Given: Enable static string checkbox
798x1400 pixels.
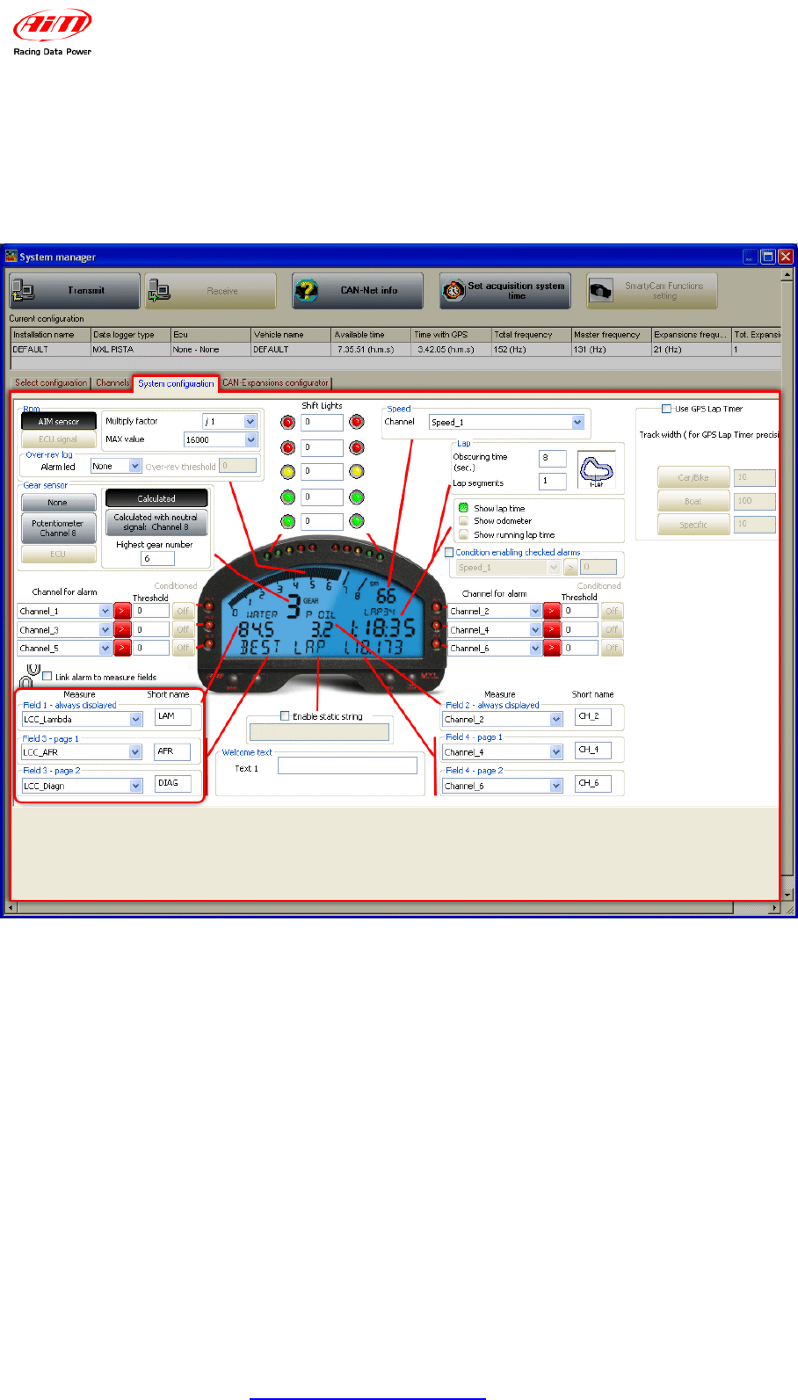Looking at the screenshot, I should coord(285,716).
